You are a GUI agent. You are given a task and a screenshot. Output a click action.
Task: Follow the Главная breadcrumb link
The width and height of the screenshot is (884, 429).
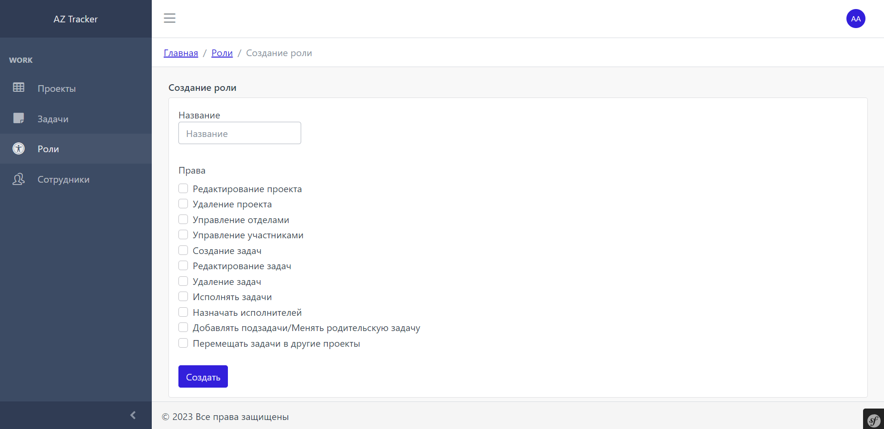[180, 53]
